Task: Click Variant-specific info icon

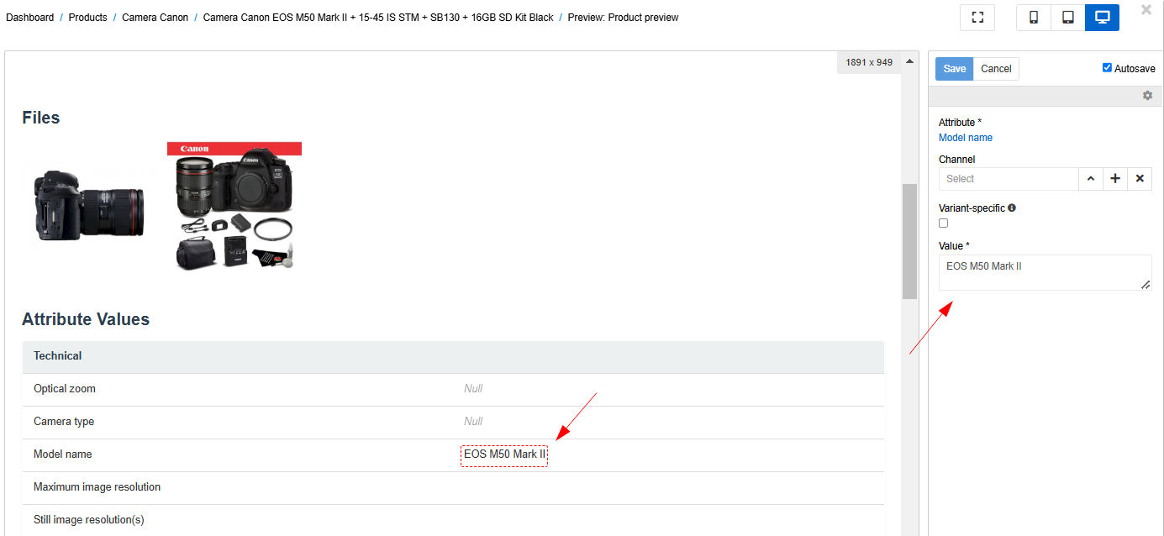Action: tap(1012, 208)
